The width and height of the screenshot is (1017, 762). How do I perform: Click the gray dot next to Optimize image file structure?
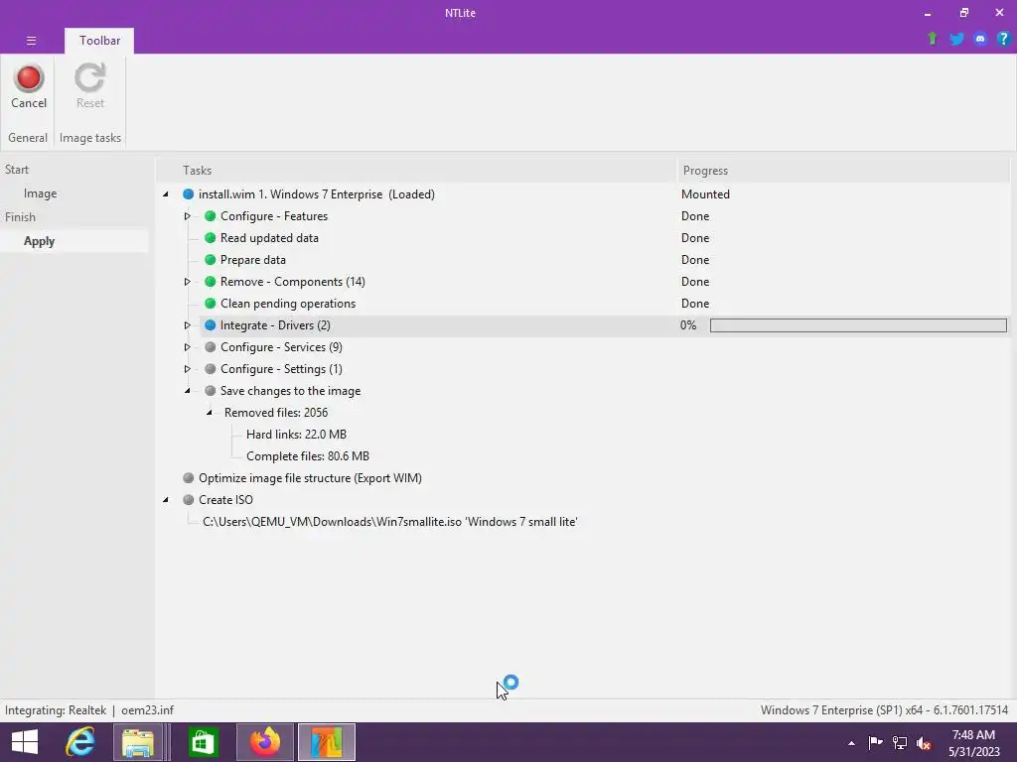tap(188, 478)
